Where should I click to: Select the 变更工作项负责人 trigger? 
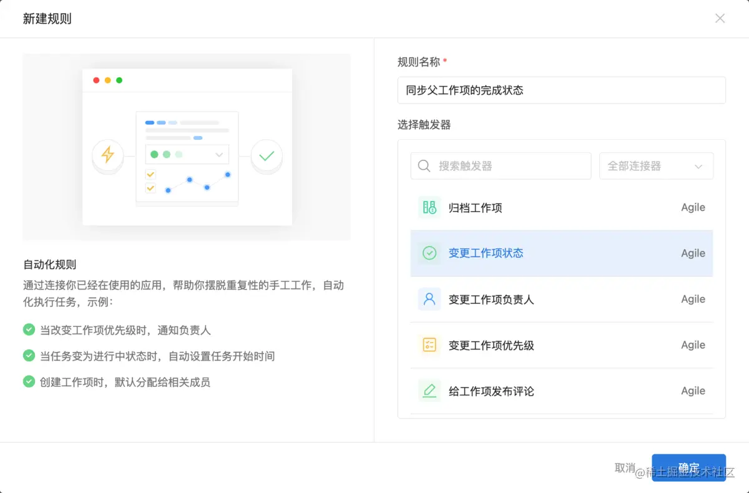[562, 300]
